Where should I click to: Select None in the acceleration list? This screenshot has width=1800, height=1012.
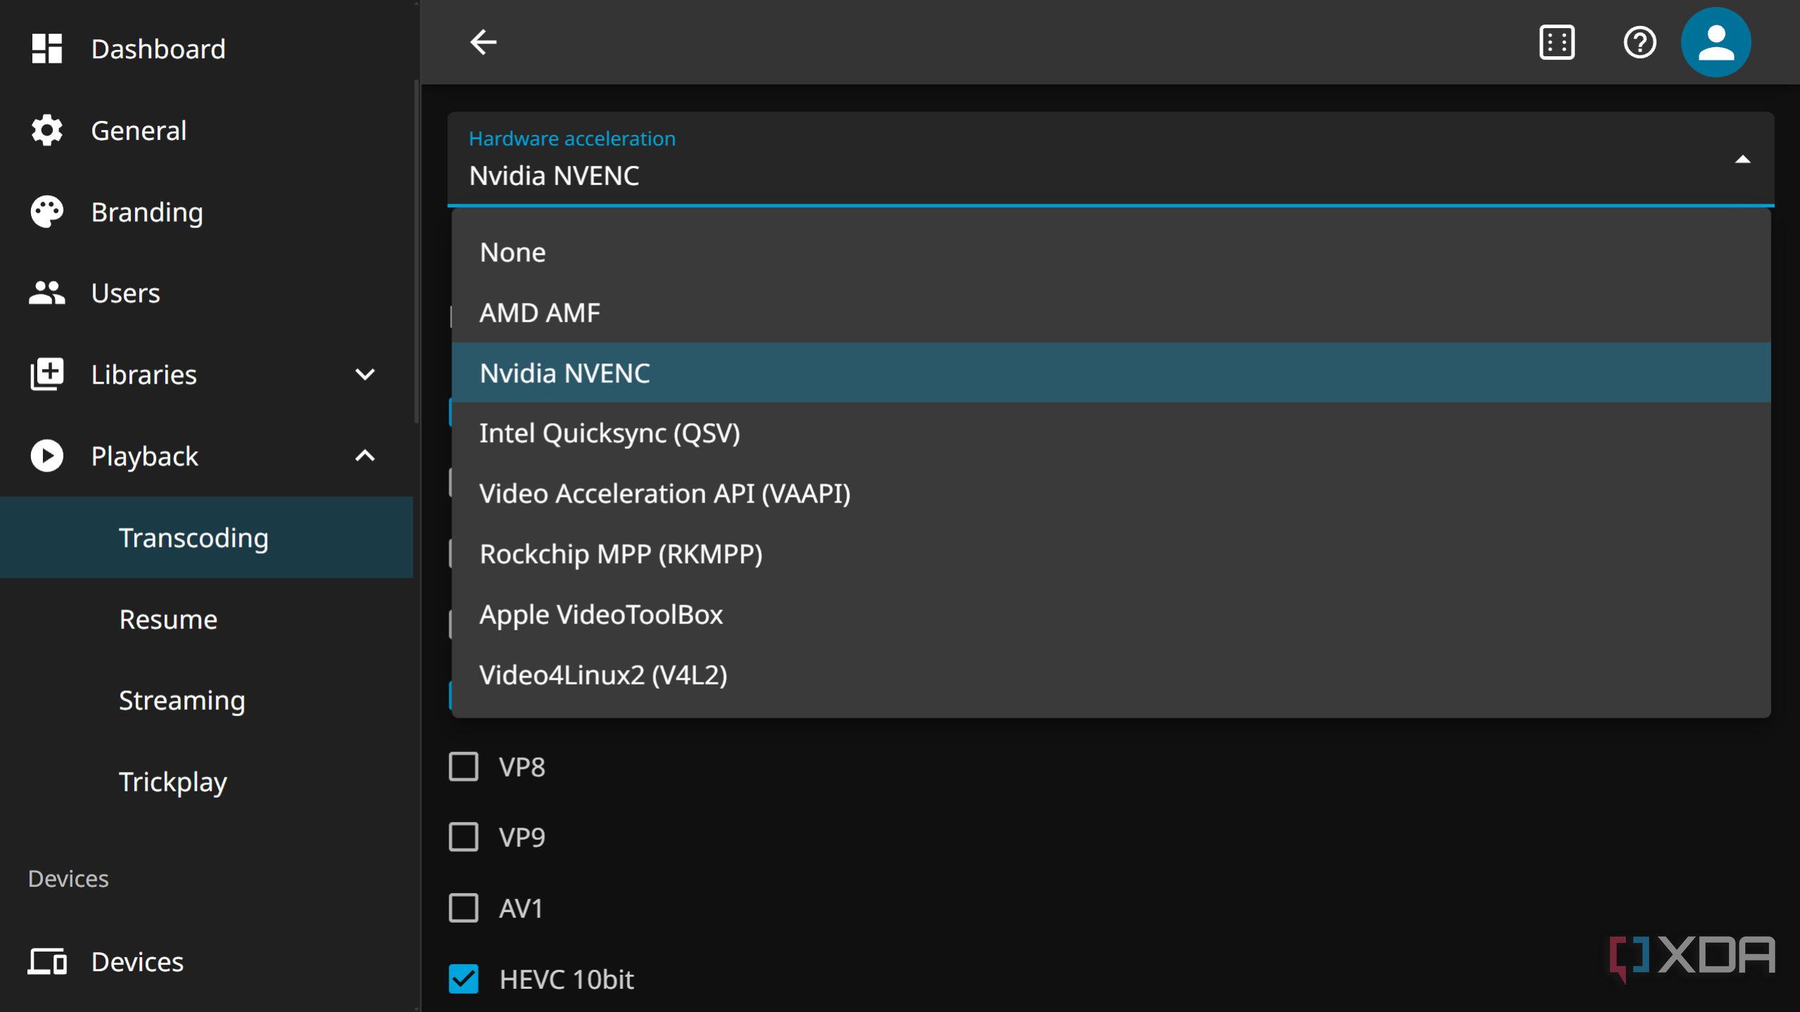coord(1111,252)
